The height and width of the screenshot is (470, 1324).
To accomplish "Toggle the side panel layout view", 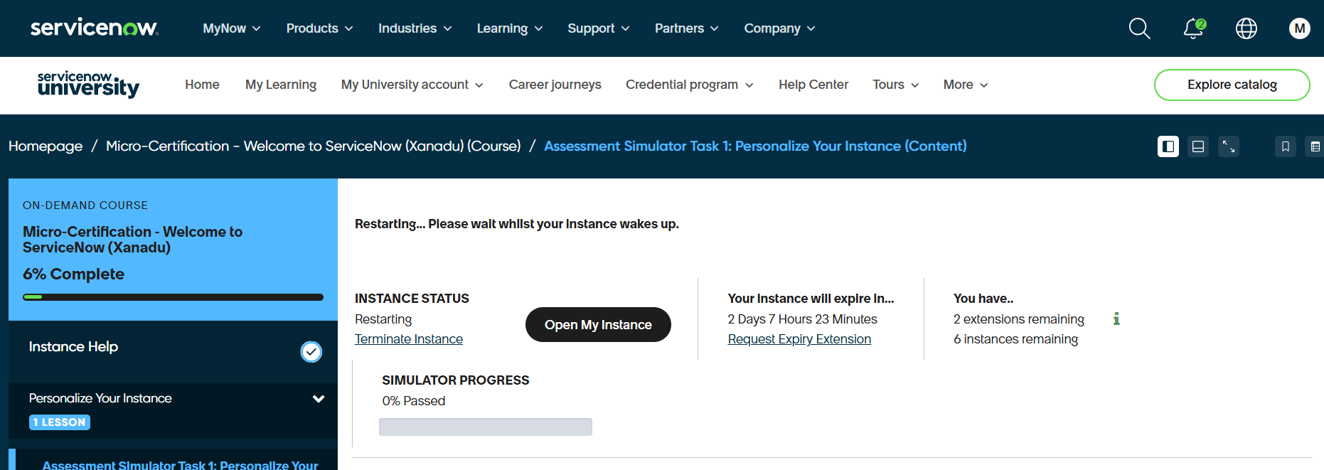I will (x=1168, y=146).
